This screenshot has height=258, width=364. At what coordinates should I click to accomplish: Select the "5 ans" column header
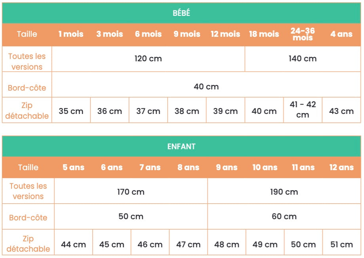(74, 167)
